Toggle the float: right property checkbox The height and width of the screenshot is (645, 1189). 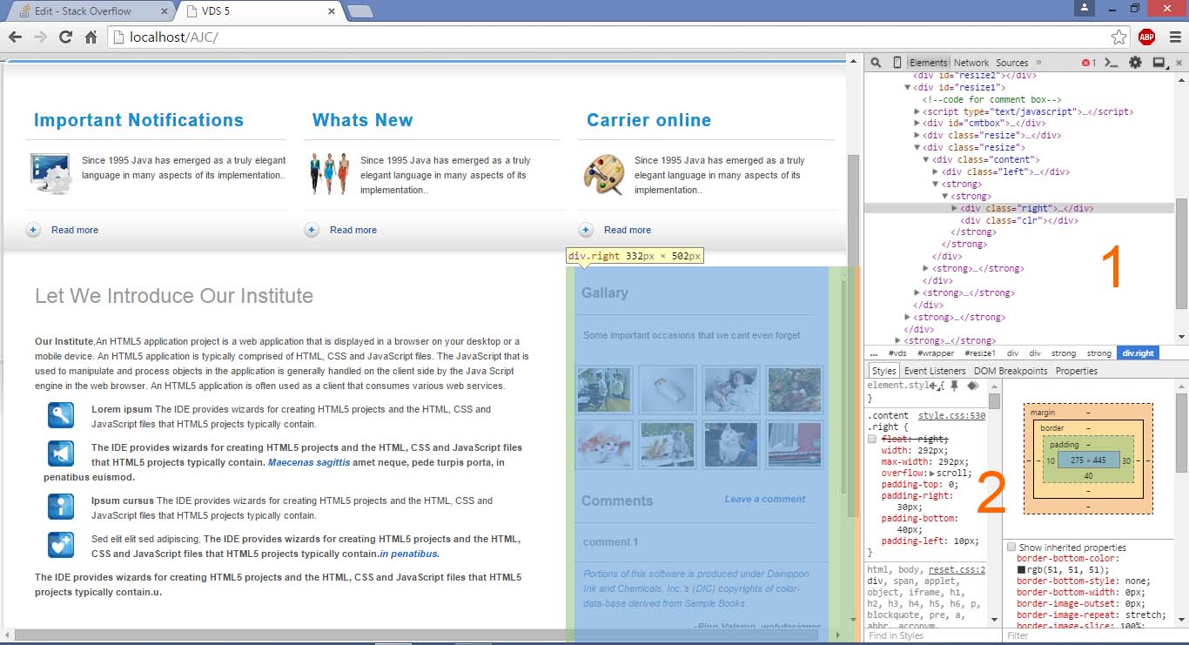pyautogui.click(x=873, y=440)
